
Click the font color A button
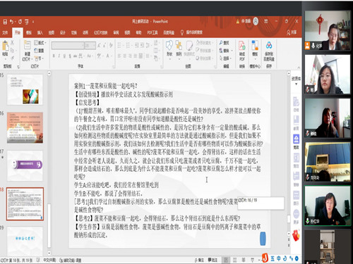pos(108,56)
